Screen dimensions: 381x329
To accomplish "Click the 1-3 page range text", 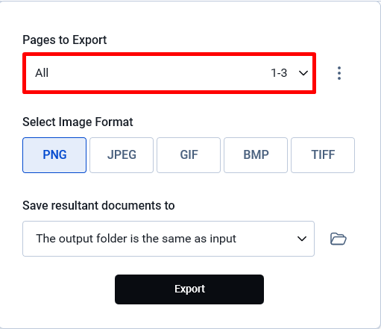I will 279,73.
